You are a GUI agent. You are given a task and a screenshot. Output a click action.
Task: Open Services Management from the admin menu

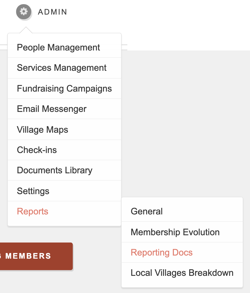coord(61,68)
